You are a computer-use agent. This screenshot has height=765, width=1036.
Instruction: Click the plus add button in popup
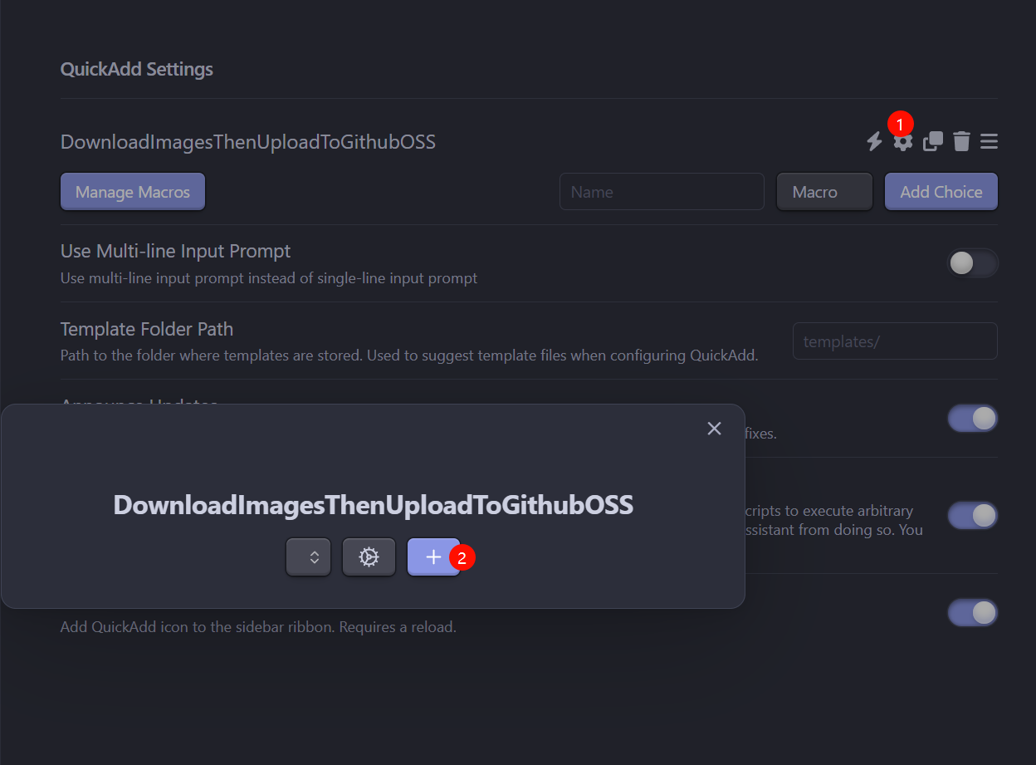click(x=433, y=557)
